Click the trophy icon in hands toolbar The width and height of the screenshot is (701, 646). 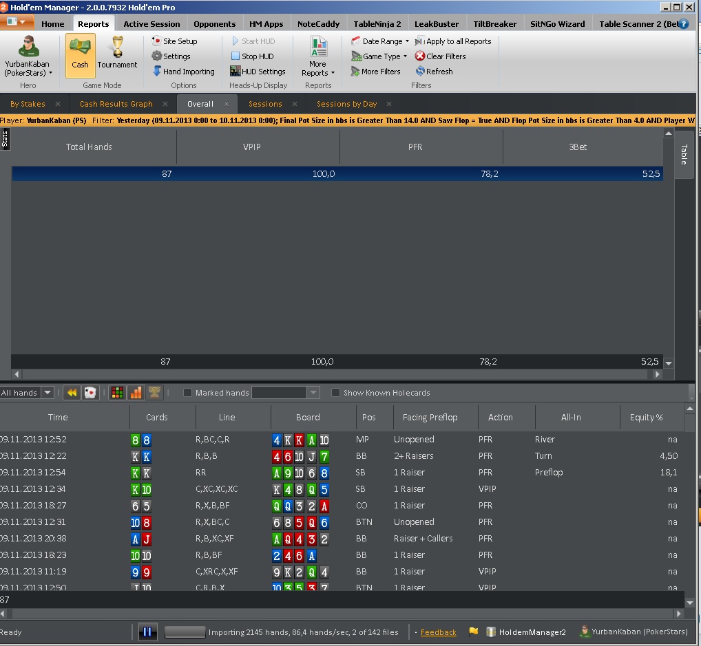(155, 393)
